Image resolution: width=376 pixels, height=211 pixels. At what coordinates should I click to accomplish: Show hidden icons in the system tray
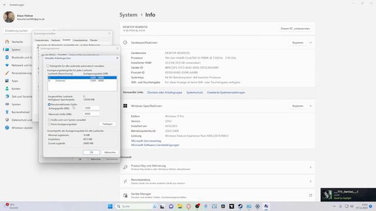pos(334,206)
